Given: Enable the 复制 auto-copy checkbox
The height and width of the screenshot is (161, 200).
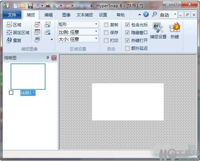Looking at the screenshot, I should coord(106,25).
